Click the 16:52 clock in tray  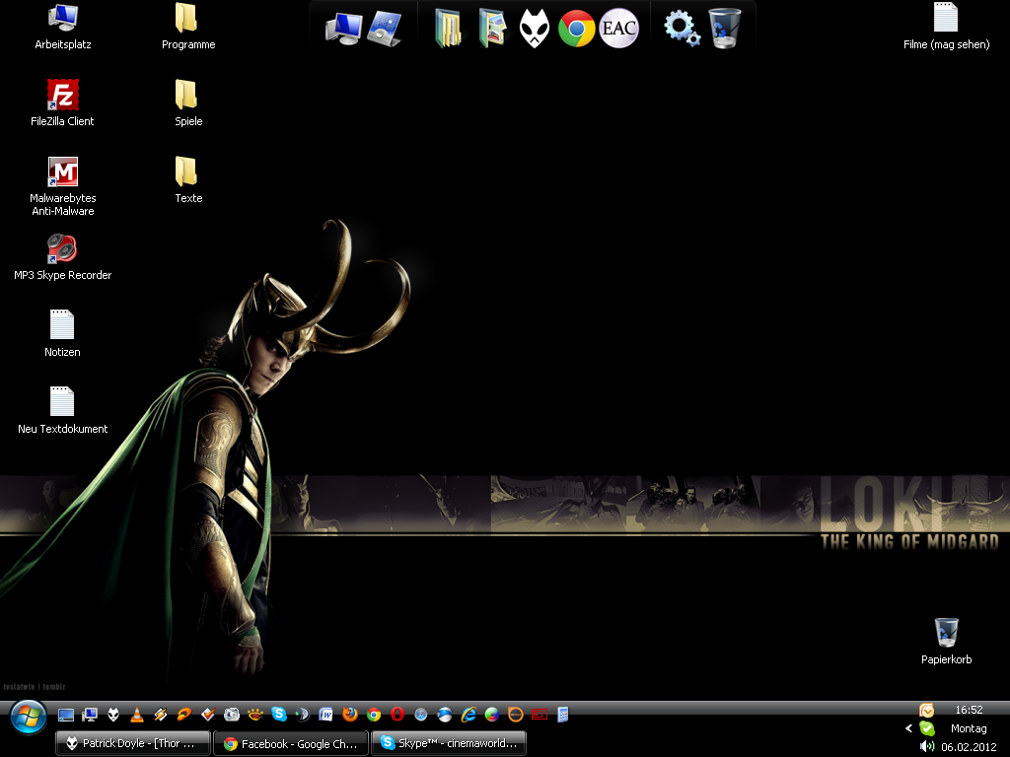point(969,710)
